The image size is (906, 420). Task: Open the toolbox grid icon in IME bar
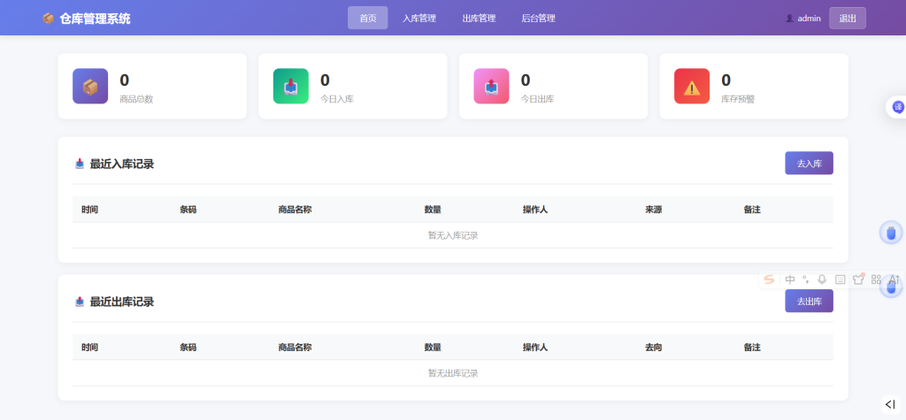coord(876,279)
